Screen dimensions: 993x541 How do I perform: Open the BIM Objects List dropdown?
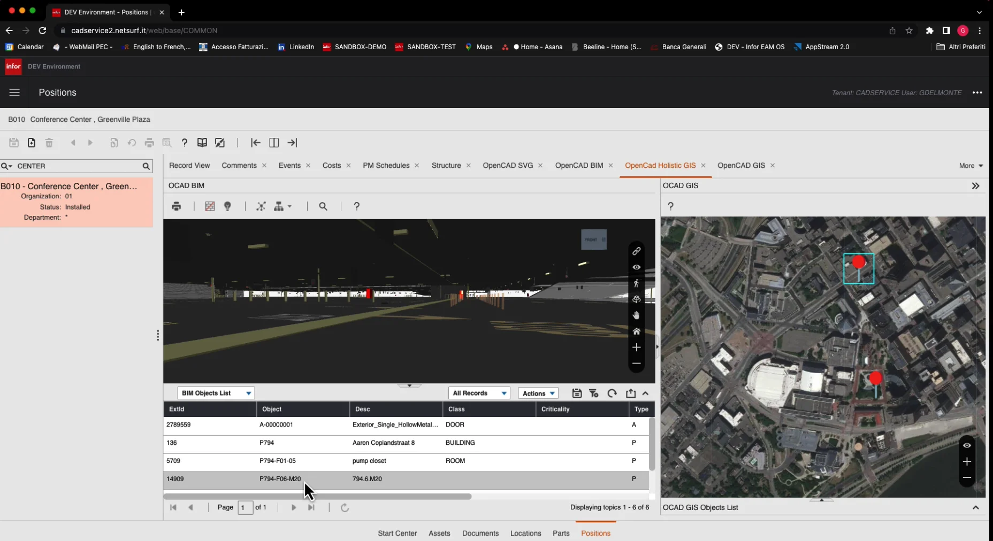click(x=216, y=393)
